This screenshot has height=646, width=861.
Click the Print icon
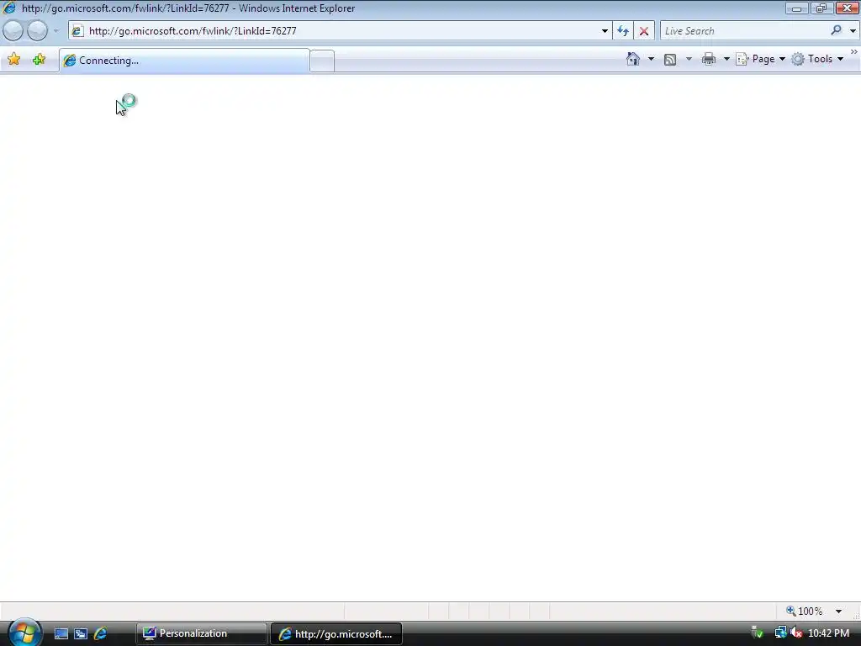(708, 59)
